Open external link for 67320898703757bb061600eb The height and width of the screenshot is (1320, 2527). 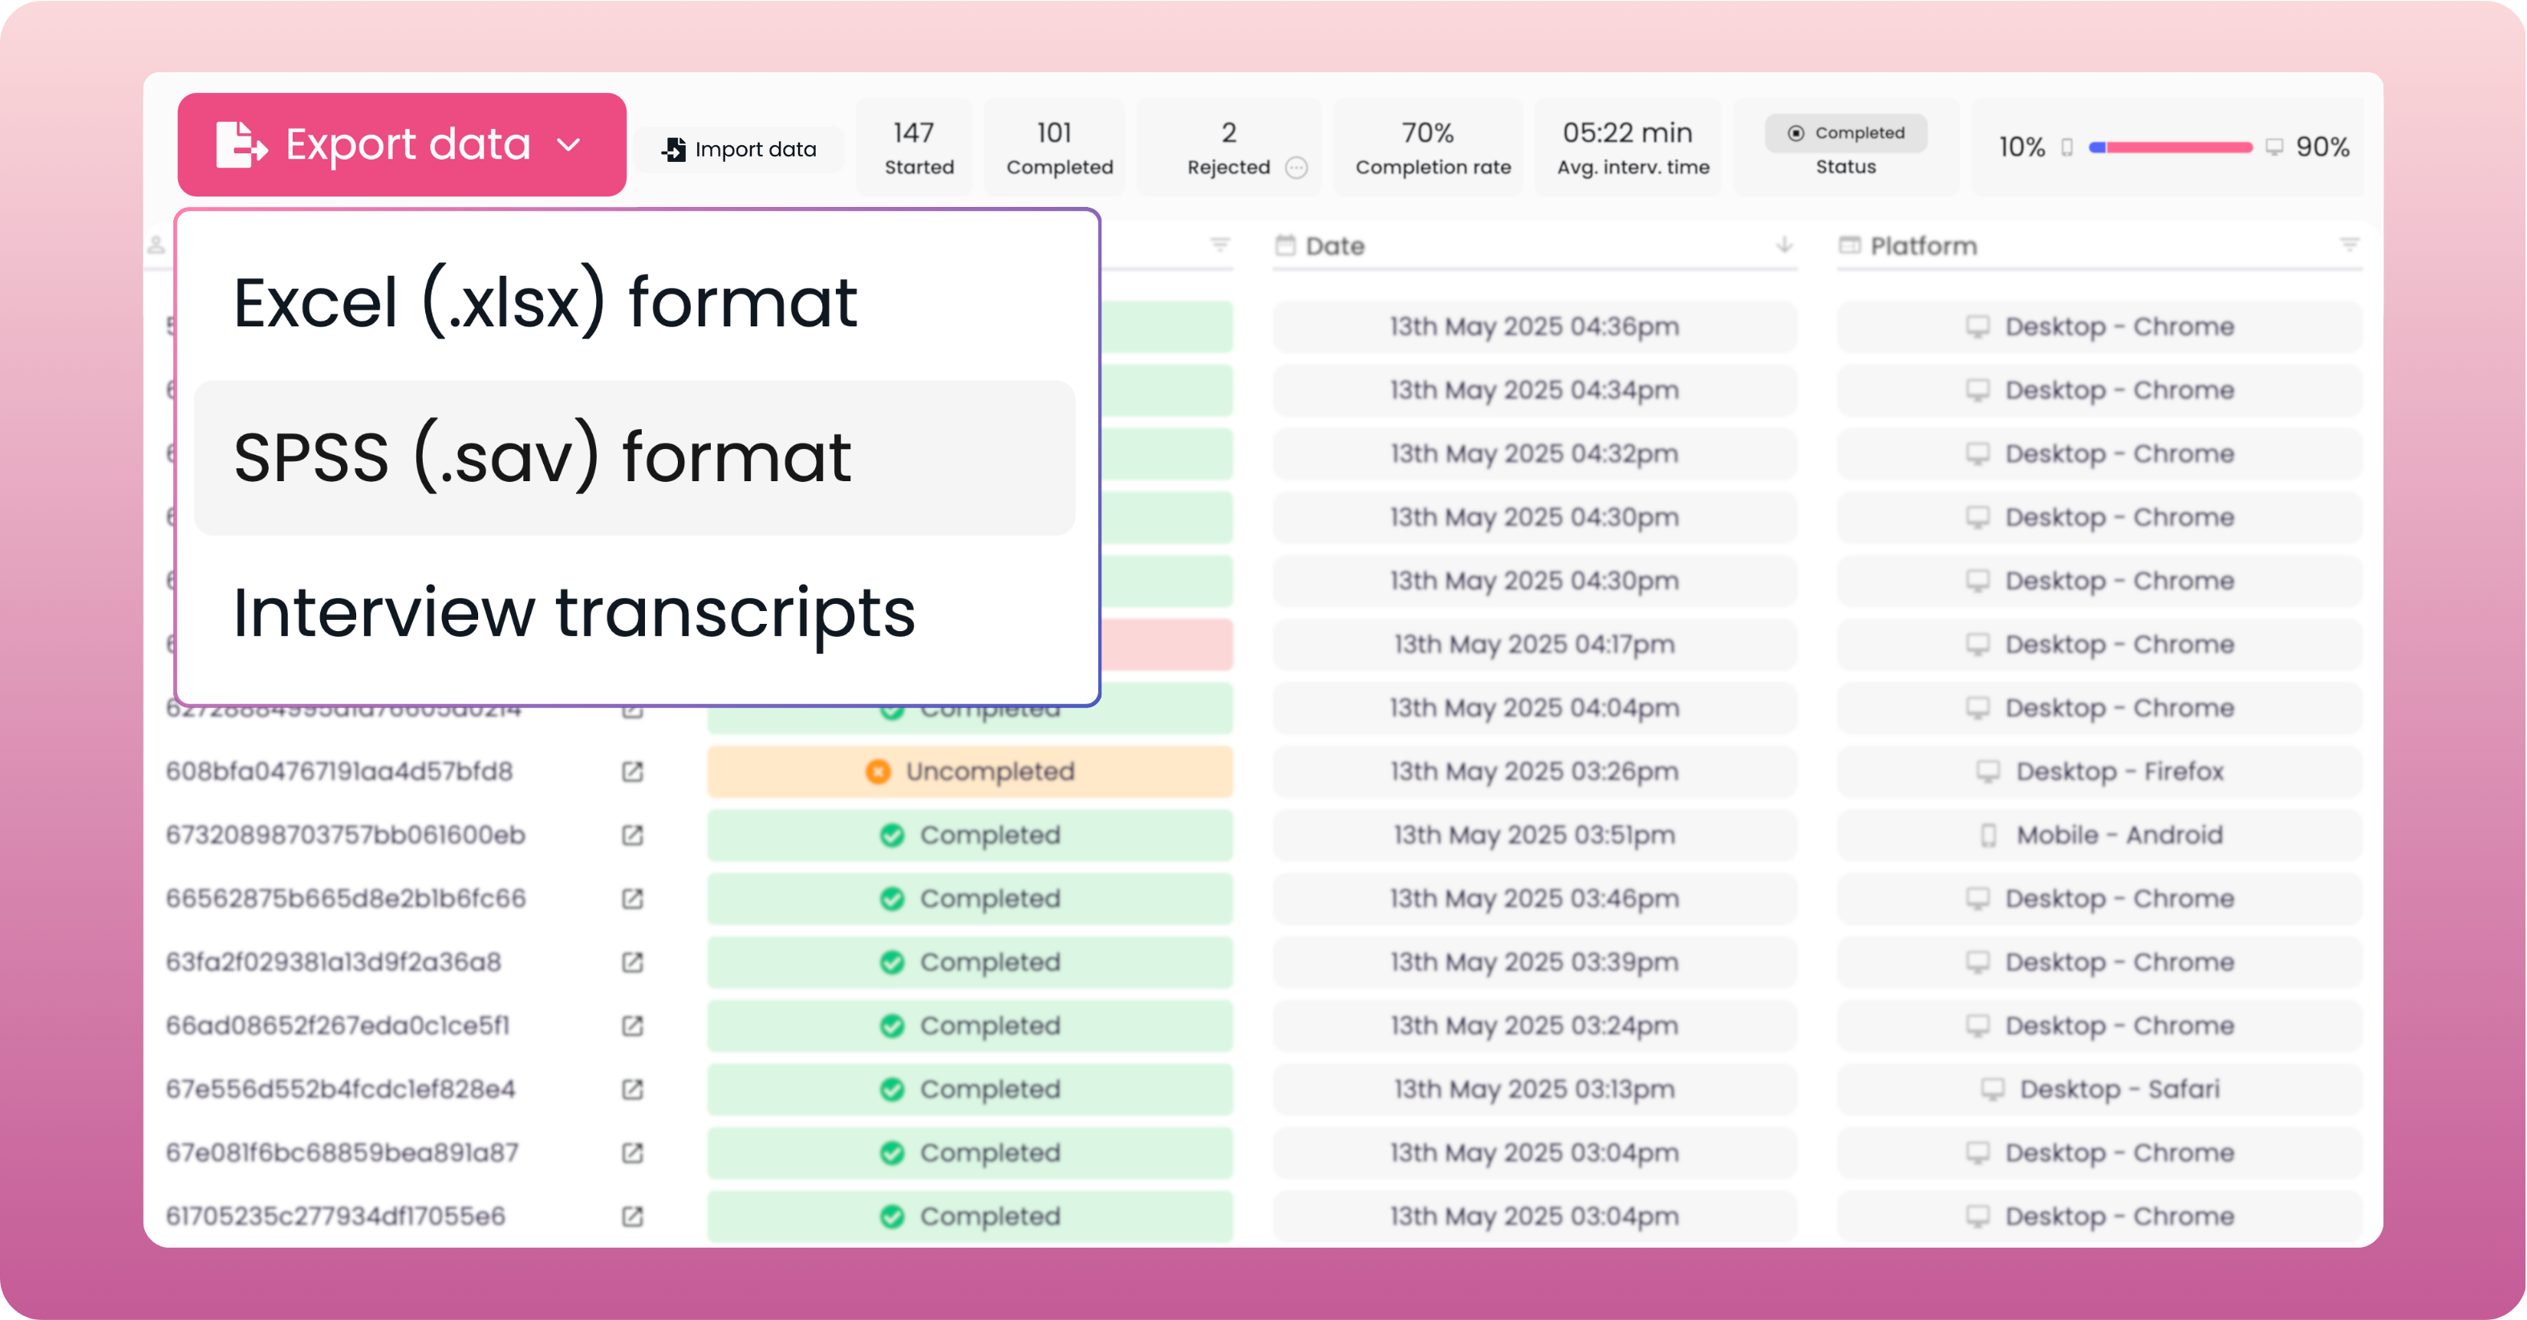[633, 836]
